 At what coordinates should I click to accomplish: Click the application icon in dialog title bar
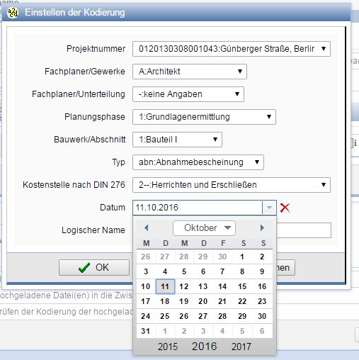click(12, 13)
